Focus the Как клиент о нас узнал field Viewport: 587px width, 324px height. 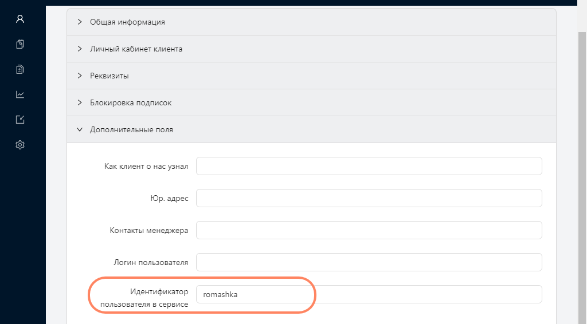tap(369, 166)
